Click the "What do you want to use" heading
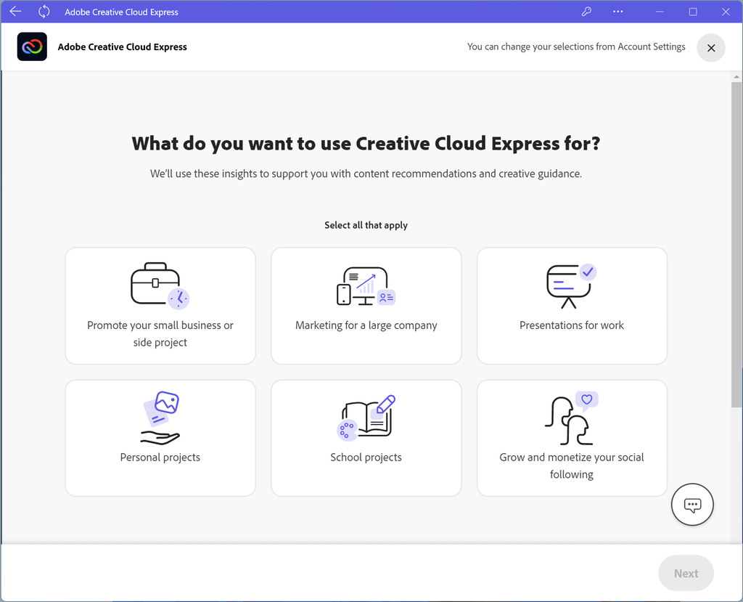This screenshot has width=743, height=602. click(366, 143)
